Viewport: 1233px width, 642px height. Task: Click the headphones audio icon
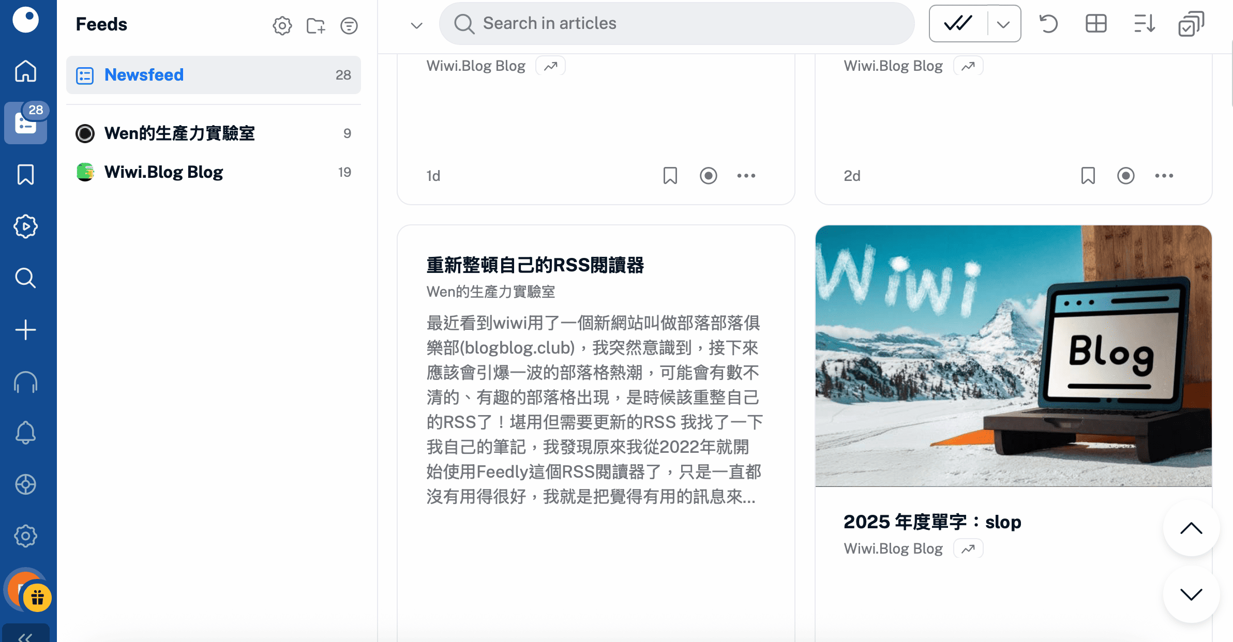[x=25, y=383]
